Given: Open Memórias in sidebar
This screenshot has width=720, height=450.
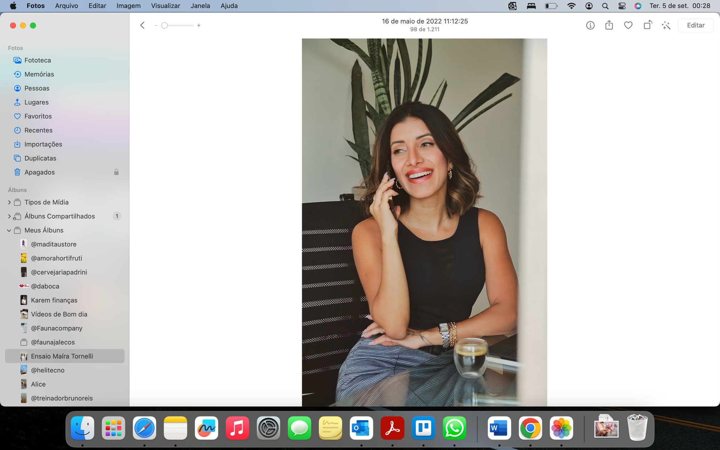Looking at the screenshot, I should (x=65, y=74).
